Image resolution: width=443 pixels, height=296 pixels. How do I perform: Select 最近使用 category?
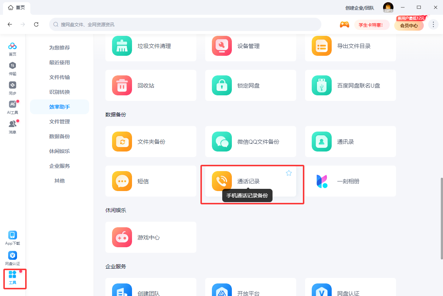(x=59, y=62)
